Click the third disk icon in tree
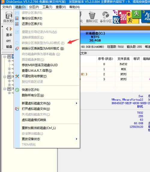Image resolution: width=150 pixels, height=172 pixels. [x=9, y=89]
